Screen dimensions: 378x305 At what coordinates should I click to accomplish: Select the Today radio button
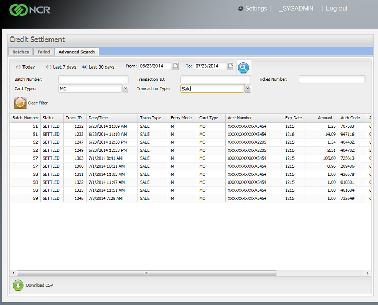(x=18, y=67)
